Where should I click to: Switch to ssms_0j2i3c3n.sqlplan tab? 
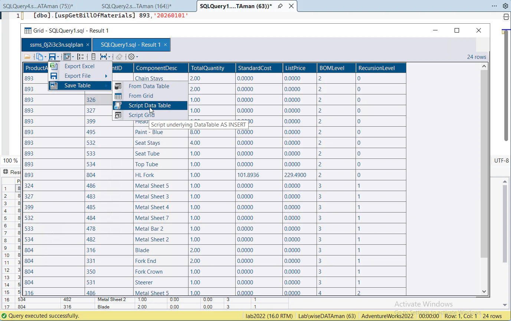pos(56,44)
